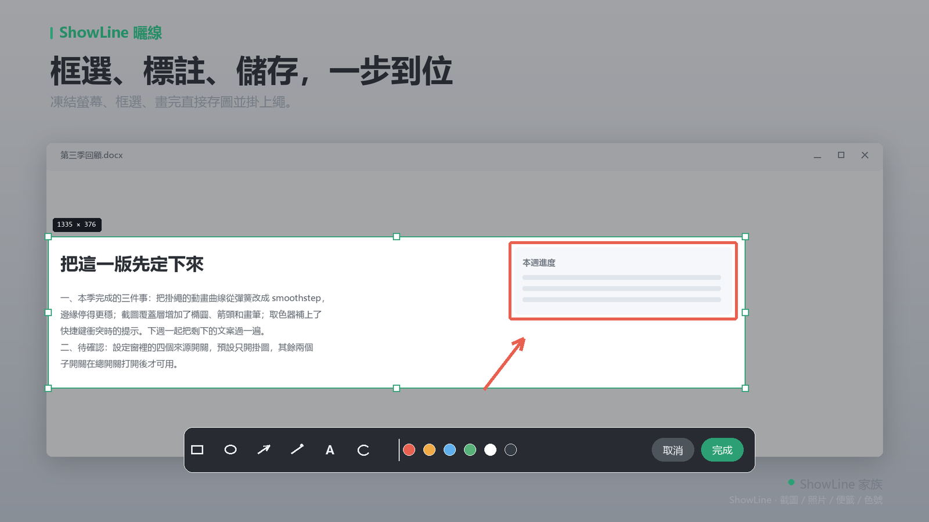929x522 pixels.
Task: Click the 本週進度 card title
Action: [x=539, y=263]
